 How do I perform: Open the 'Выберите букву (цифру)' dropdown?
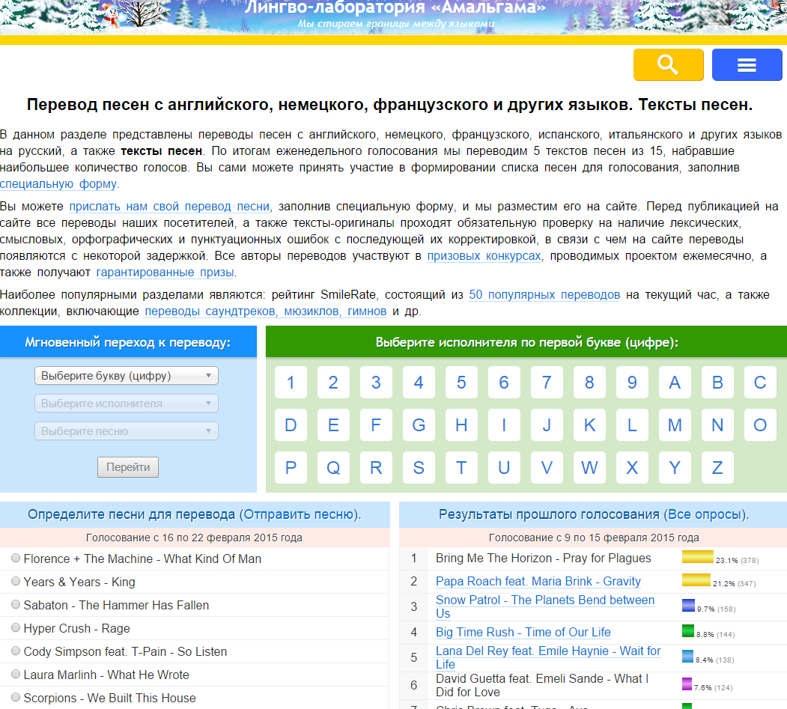[126, 376]
